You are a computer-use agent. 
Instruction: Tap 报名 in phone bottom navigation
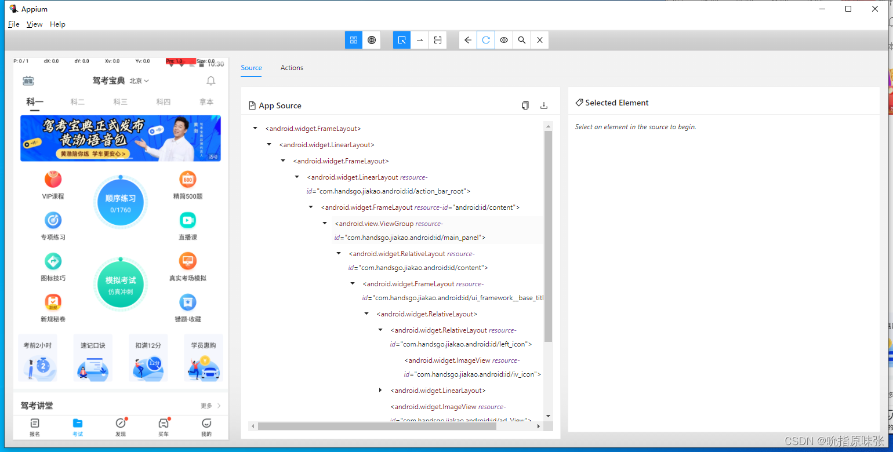35,427
